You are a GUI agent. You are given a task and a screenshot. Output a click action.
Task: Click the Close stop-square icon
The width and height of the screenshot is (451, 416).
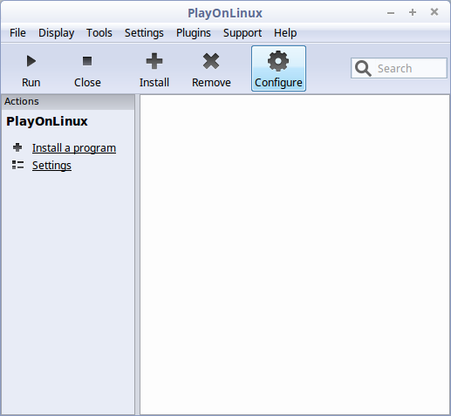pos(87,61)
